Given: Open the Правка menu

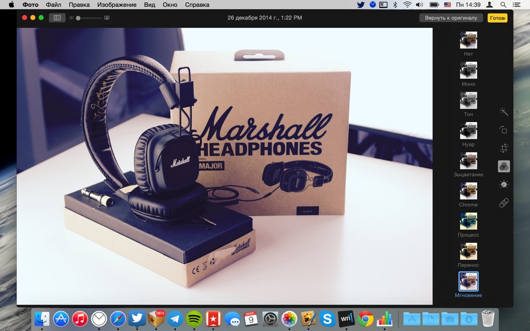Looking at the screenshot, I should tap(79, 5).
